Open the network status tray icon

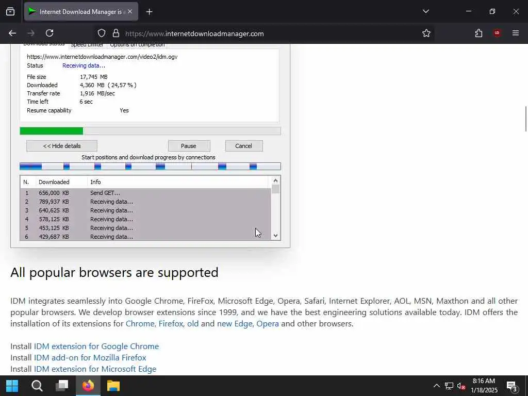click(449, 386)
